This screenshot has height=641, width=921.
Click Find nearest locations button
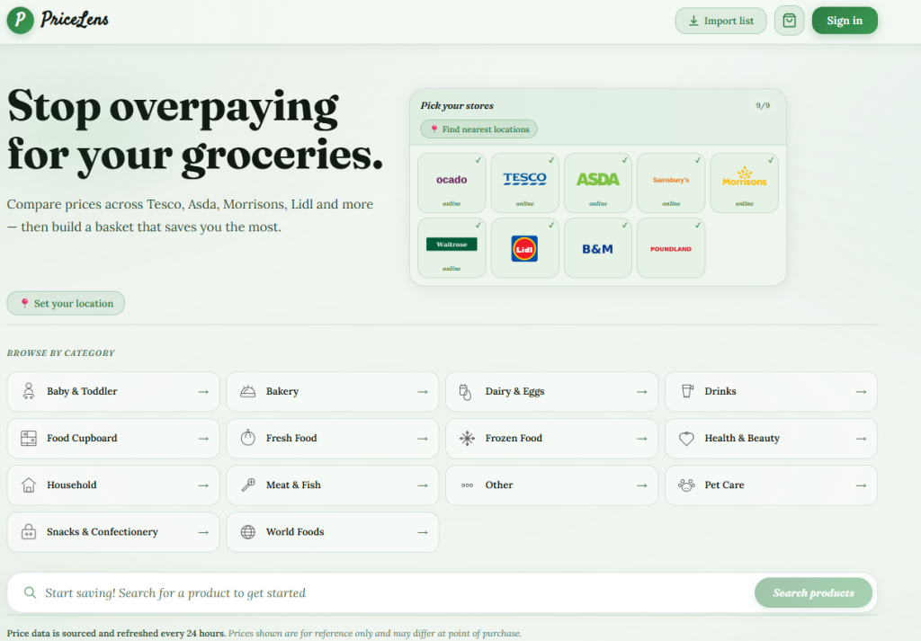[478, 129]
